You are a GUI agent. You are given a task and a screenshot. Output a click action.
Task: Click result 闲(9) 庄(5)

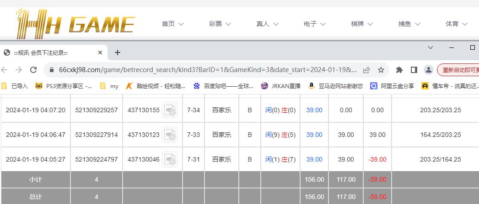[x=280, y=135]
